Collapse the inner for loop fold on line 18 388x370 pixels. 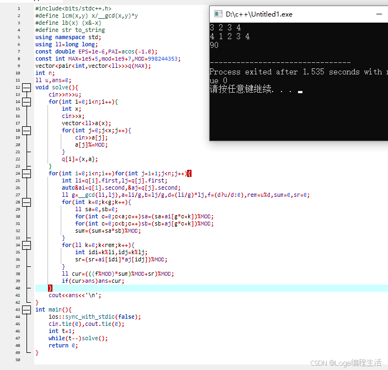point(26,131)
